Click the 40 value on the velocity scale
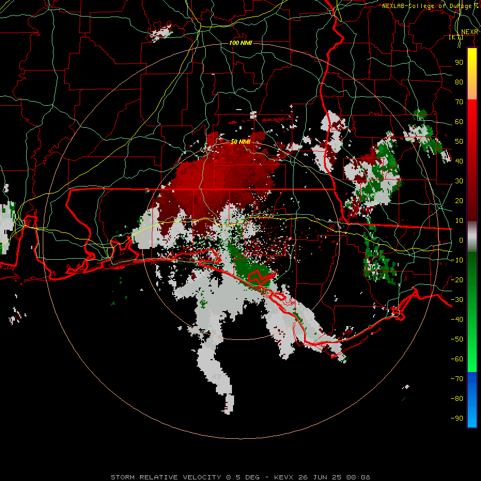 pos(459,161)
